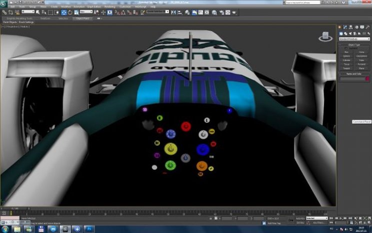Viewport: 372px width, 233px height.
Task: Click the object color swatch
Action: (x=367, y=79)
